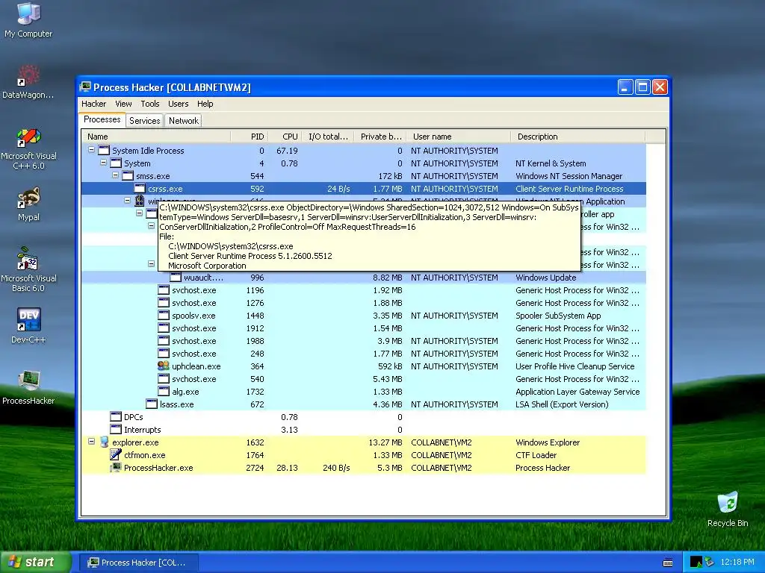Open the My Computer desktop icon

28,20
